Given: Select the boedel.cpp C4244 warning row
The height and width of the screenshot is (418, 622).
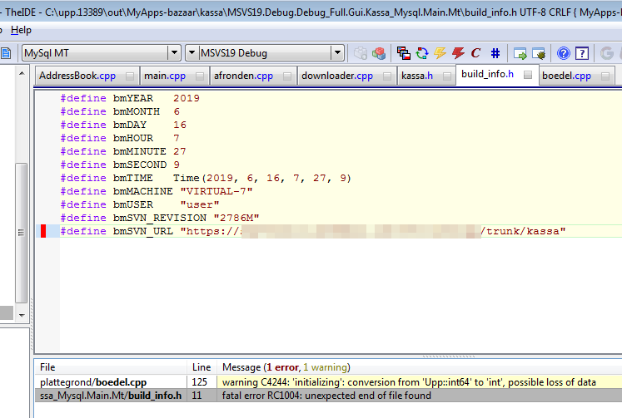Looking at the screenshot, I should [328, 382].
